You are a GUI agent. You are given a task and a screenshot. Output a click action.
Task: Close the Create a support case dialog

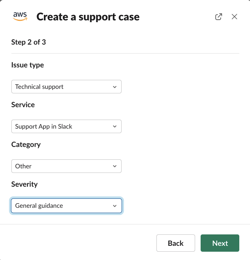point(234,17)
